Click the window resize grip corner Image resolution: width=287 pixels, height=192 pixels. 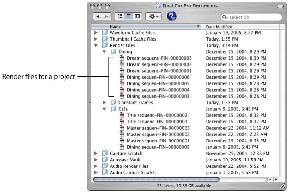(282, 186)
